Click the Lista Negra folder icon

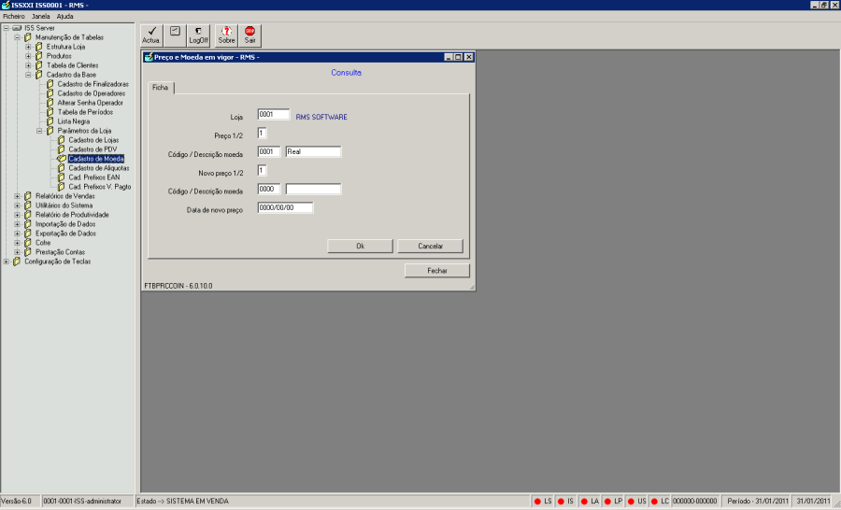coord(50,121)
